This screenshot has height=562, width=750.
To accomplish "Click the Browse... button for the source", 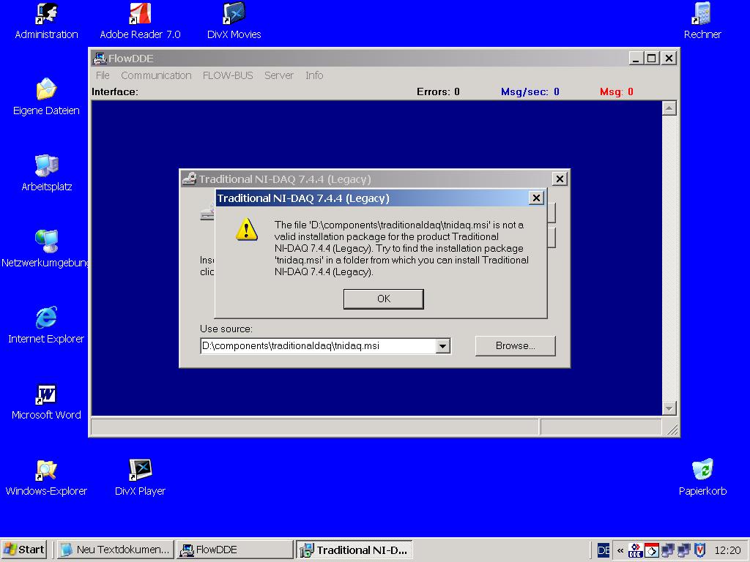I will coord(515,345).
